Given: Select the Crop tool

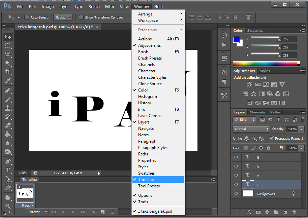Looking at the screenshot, I should coord(8,72).
